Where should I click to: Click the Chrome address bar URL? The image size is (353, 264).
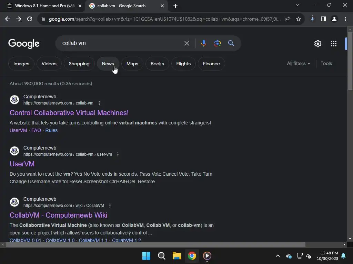tap(164, 19)
